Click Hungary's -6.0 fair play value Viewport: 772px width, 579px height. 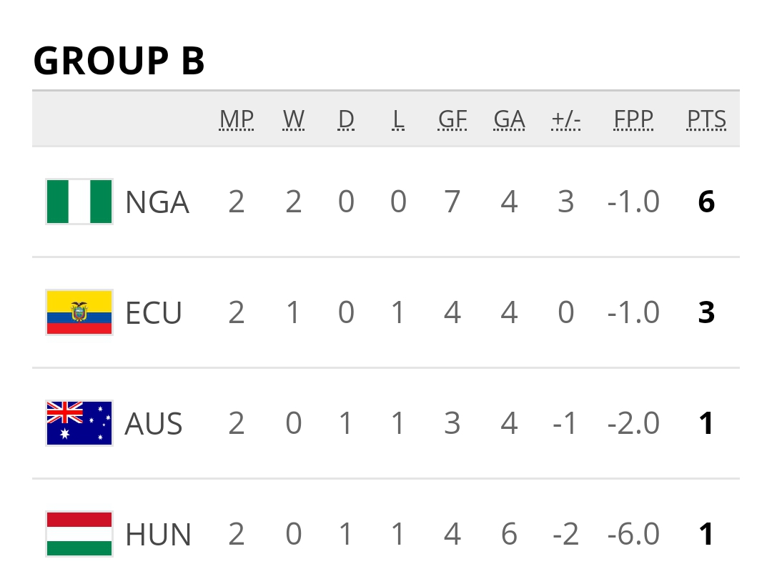[x=633, y=535]
